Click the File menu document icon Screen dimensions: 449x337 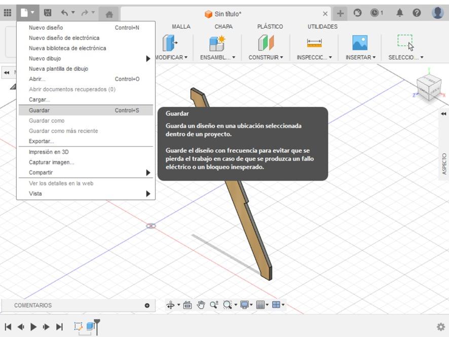24,13
